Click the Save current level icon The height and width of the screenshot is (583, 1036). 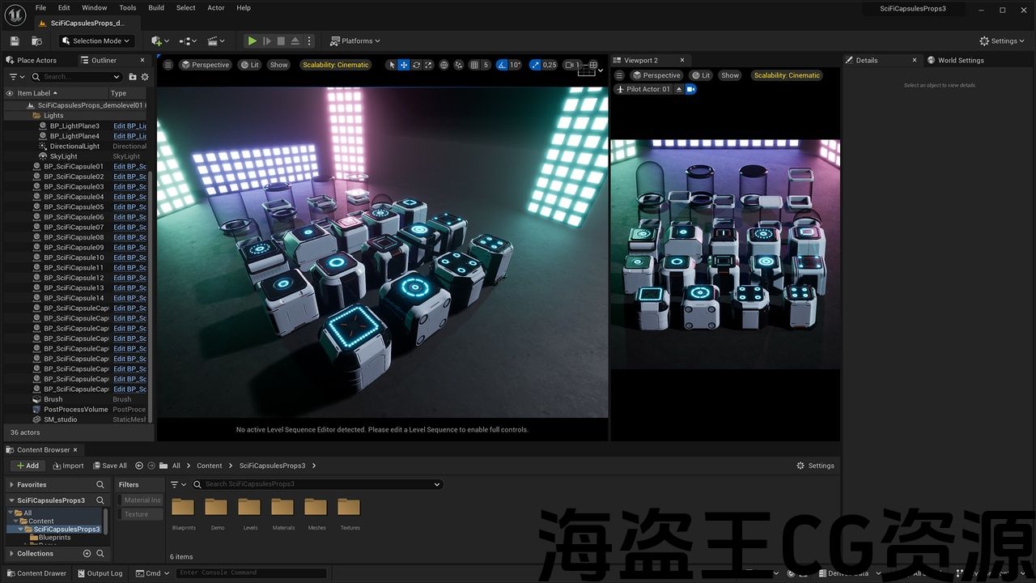[15, 40]
